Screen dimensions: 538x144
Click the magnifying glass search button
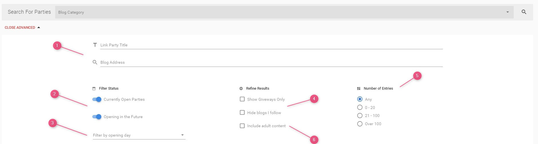coord(524,12)
